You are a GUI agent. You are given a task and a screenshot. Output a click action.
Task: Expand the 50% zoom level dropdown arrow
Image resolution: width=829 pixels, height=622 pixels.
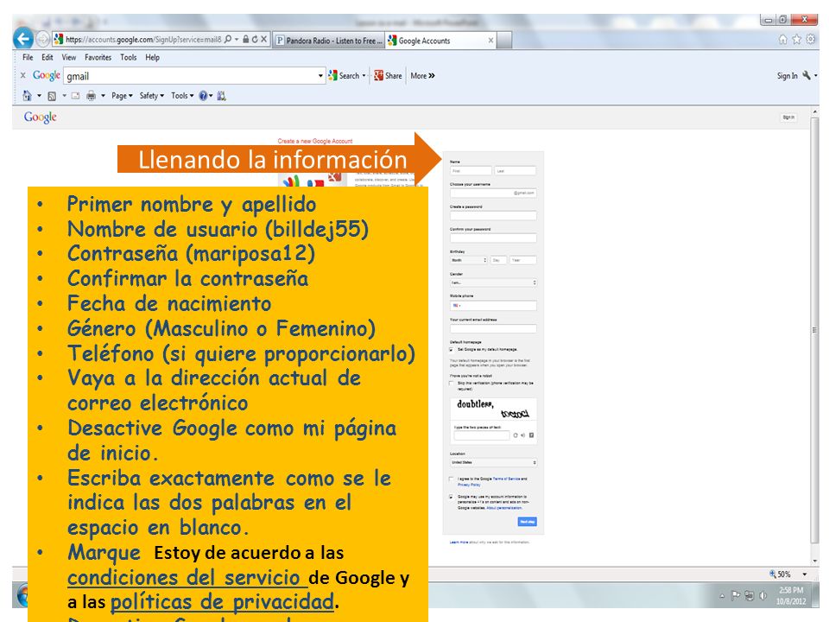pyautogui.click(x=805, y=574)
